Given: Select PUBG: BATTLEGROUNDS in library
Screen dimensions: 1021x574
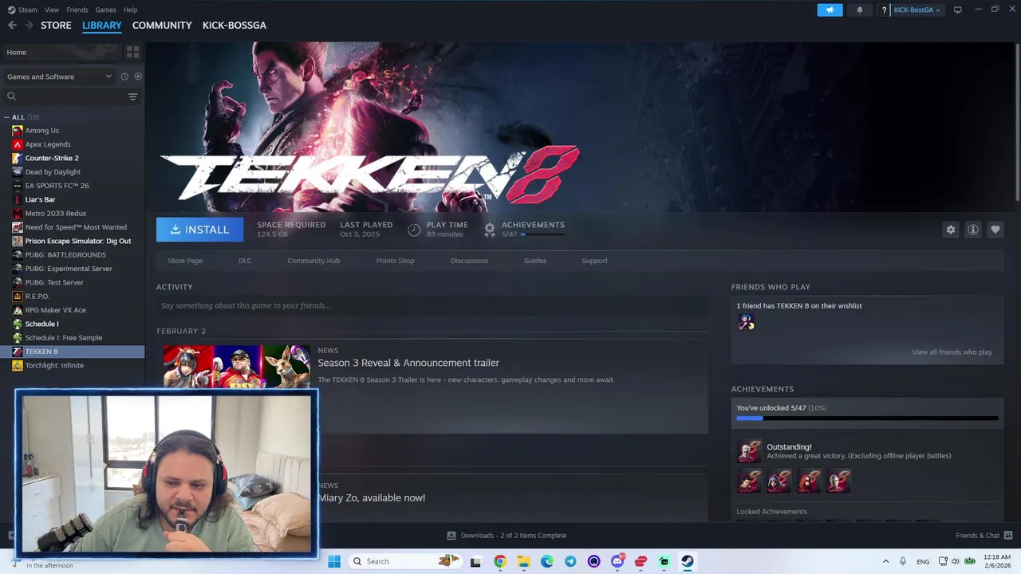Looking at the screenshot, I should click(x=65, y=255).
